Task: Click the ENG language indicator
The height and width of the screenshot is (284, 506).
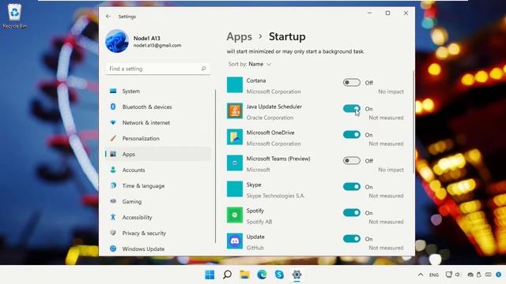Action: (x=434, y=275)
